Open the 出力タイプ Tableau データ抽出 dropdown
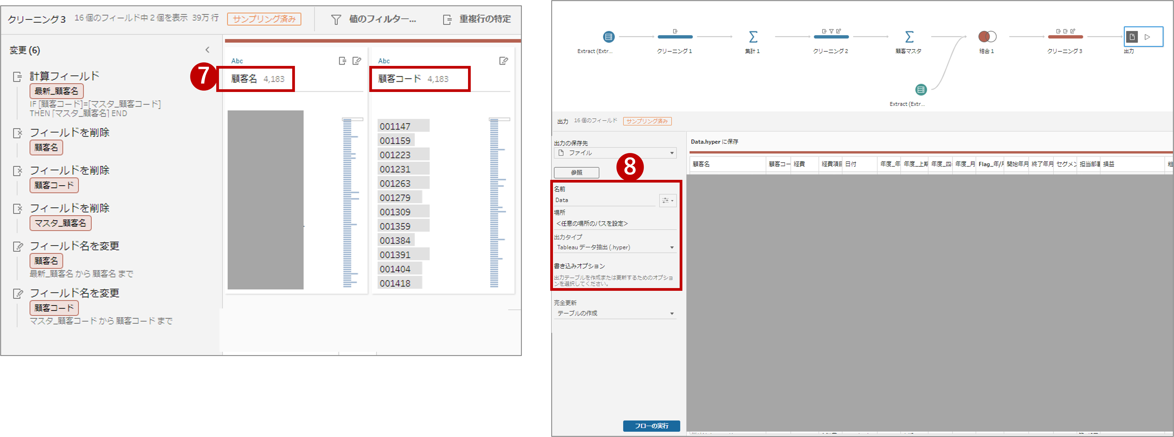The image size is (1174, 437). click(615, 247)
